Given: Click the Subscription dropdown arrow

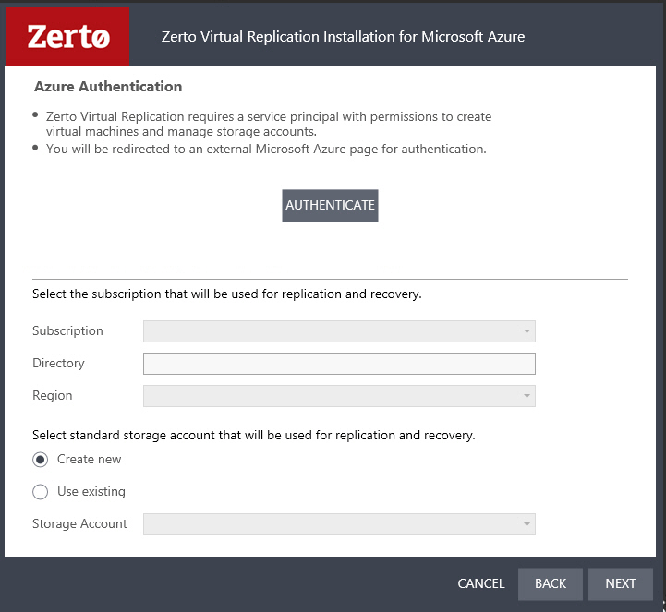Looking at the screenshot, I should pyautogui.click(x=527, y=331).
